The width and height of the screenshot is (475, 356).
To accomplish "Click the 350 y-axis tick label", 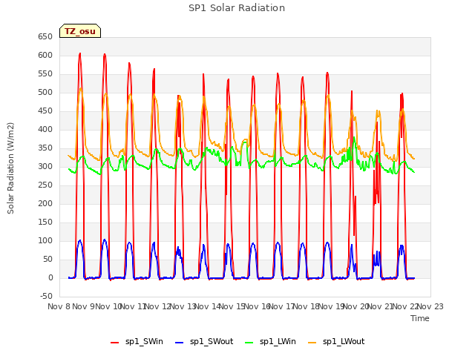I will click(45, 148).
